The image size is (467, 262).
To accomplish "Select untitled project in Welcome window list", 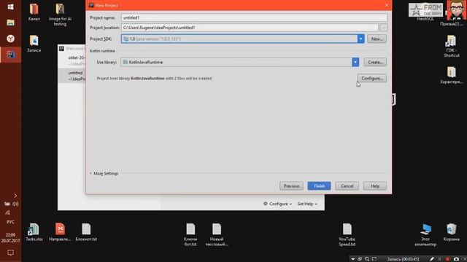I will point(72,76).
